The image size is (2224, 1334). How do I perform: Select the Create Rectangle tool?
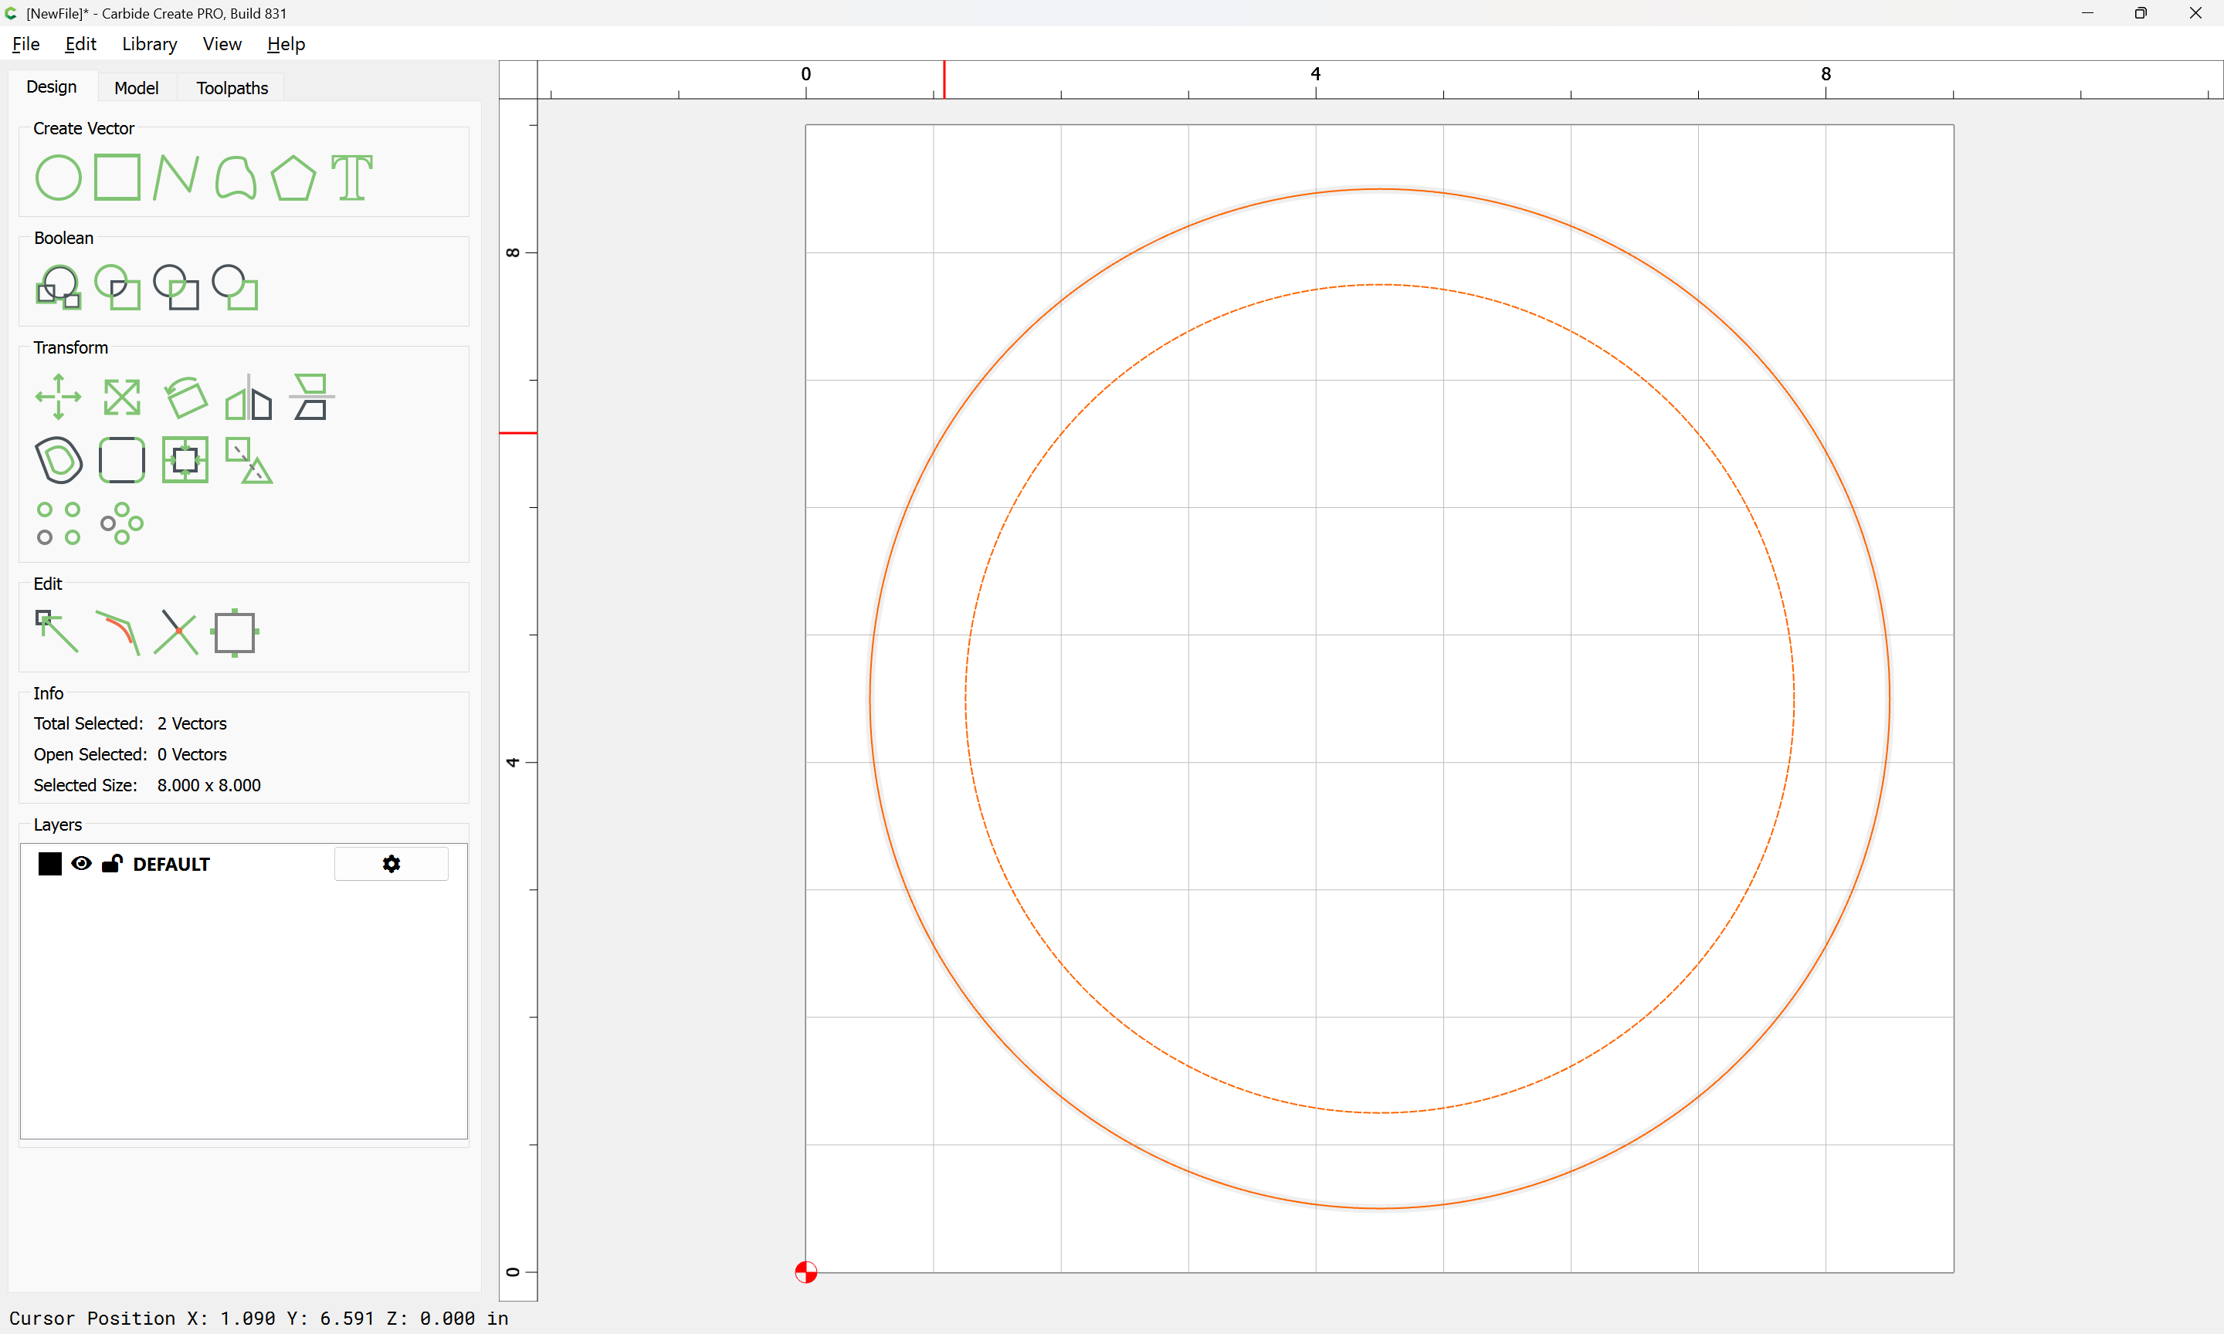point(117,177)
